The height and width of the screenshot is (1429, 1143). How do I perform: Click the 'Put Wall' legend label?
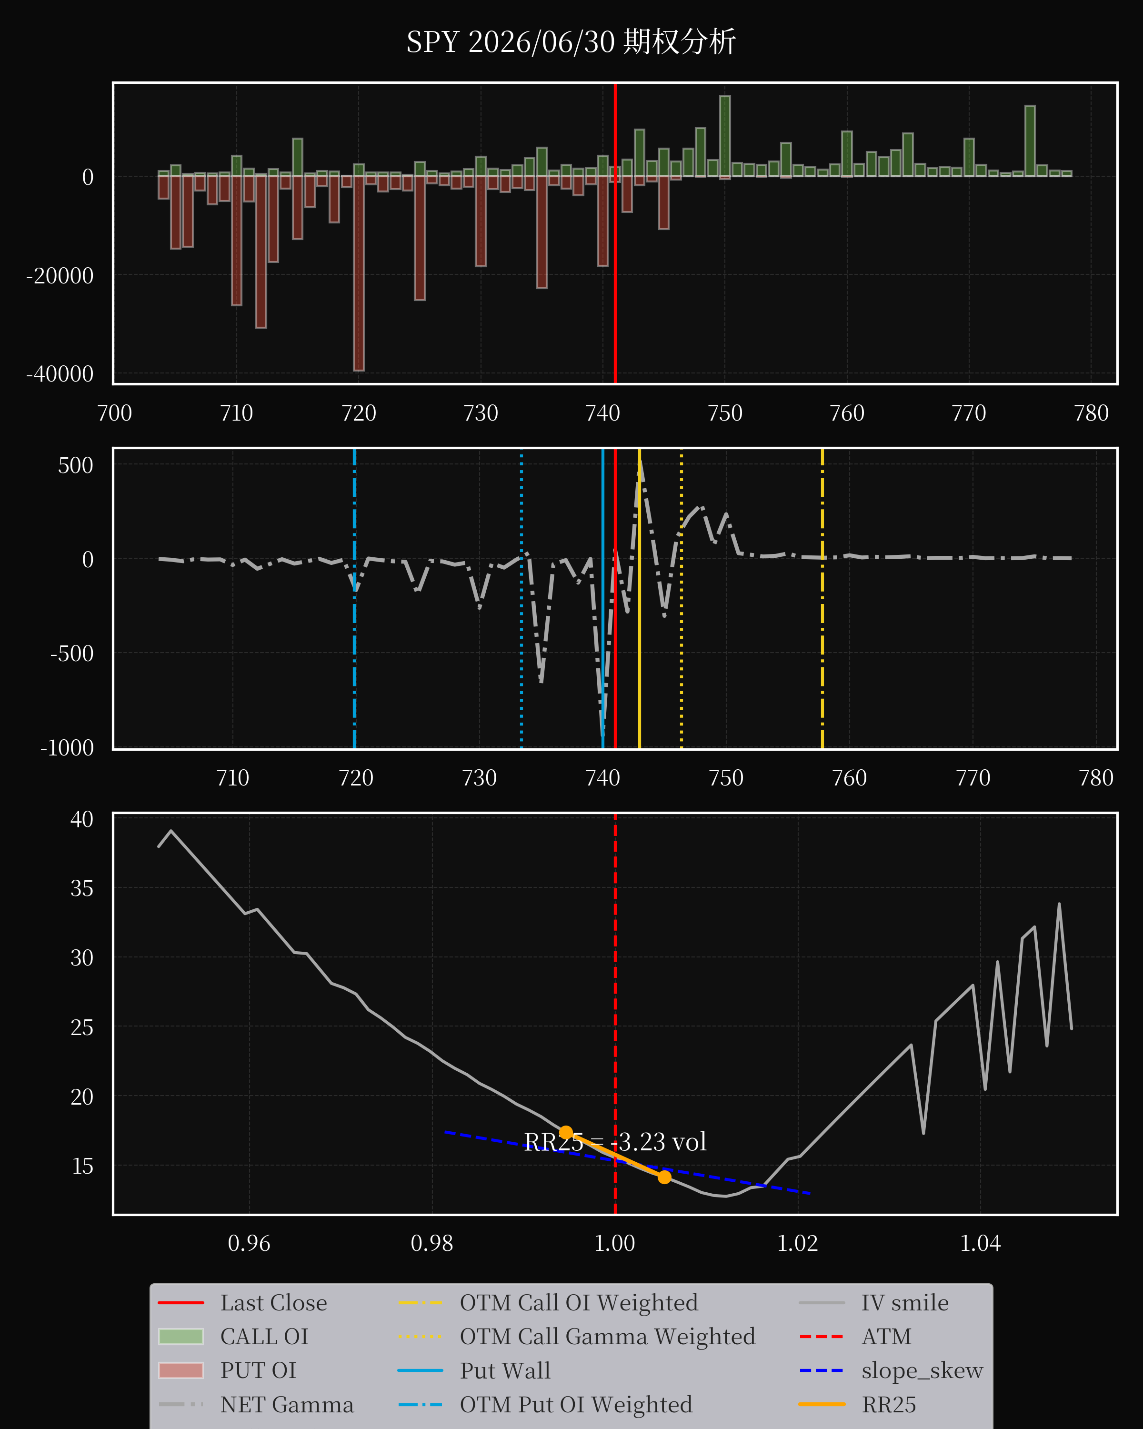(x=505, y=1370)
